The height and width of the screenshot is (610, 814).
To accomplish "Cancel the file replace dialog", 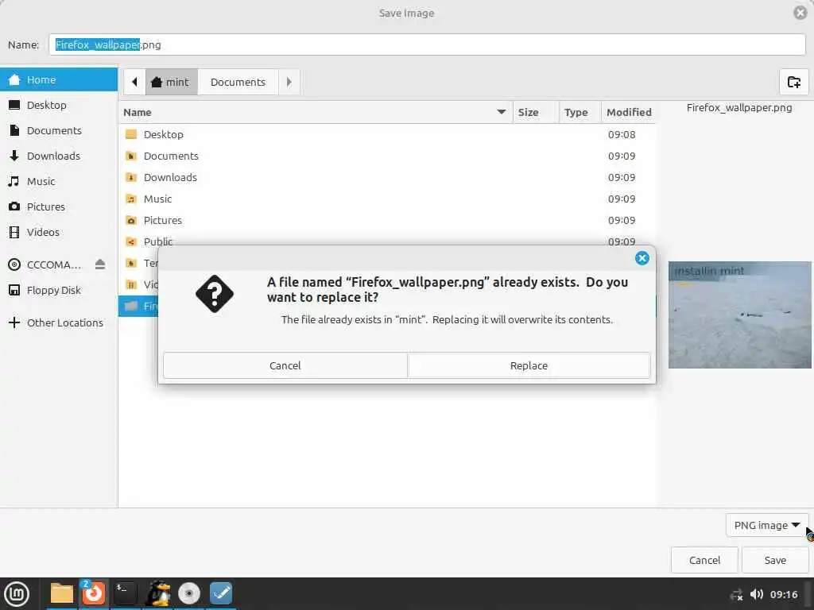I will (x=285, y=365).
